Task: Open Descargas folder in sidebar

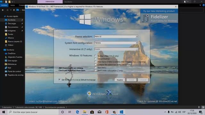Action: 12,23
